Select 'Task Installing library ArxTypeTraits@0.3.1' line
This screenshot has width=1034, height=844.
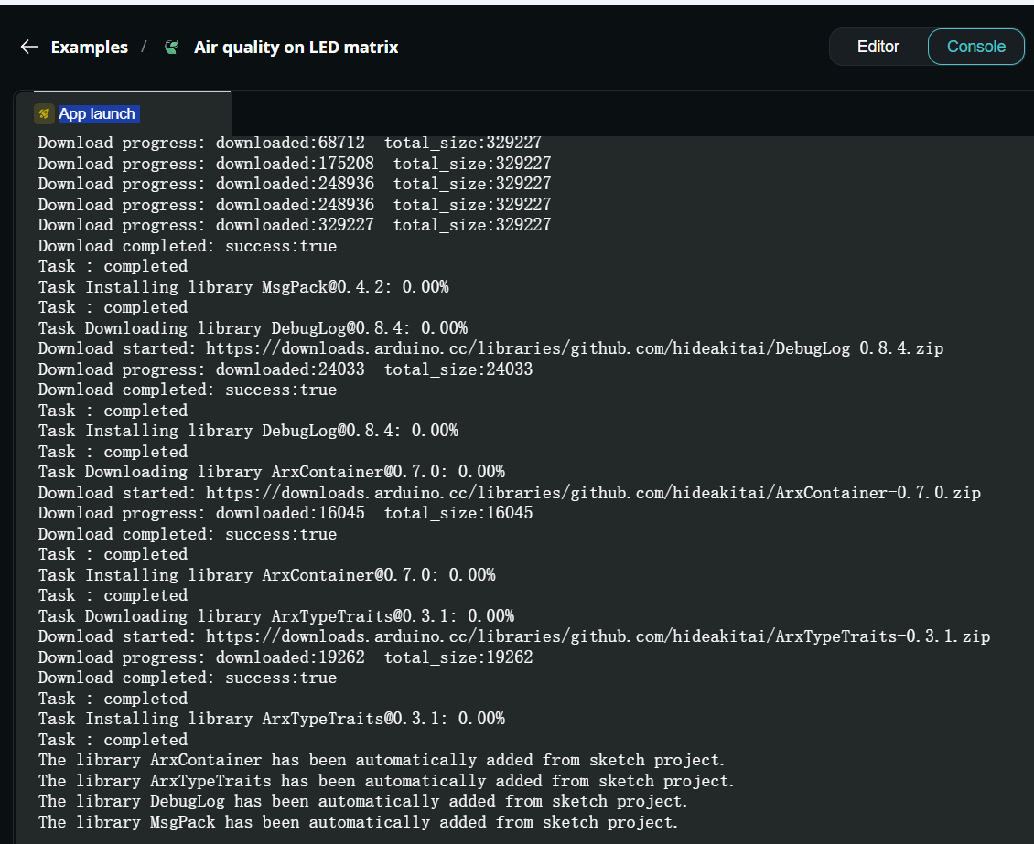[x=272, y=719]
